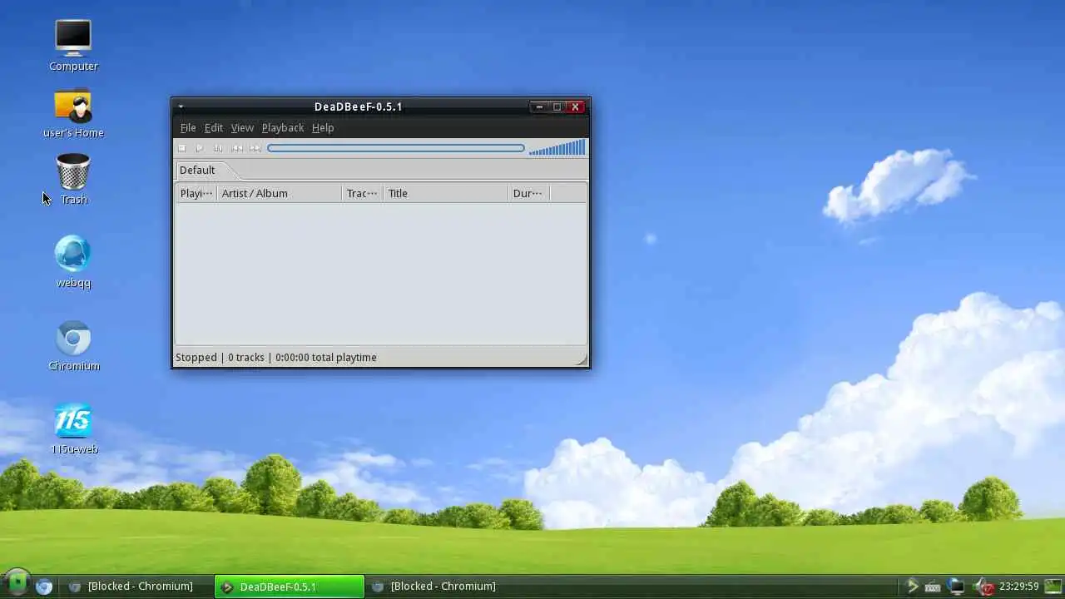Click the Stop button in DeaDBeeF toolbar
Image resolution: width=1065 pixels, height=599 pixels.
coord(182,148)
